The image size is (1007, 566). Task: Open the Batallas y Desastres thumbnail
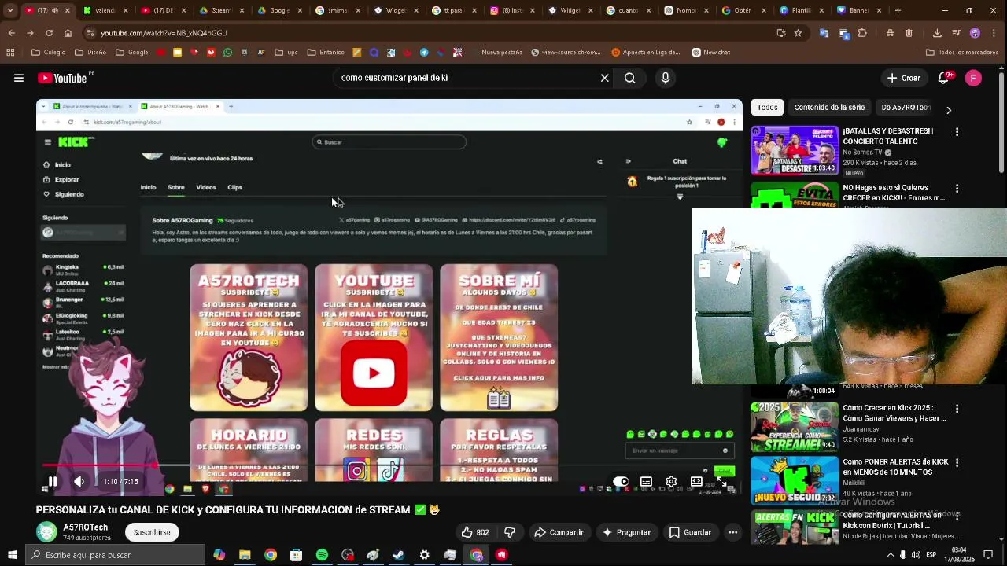pyautogui.click(x=794, y=150)
